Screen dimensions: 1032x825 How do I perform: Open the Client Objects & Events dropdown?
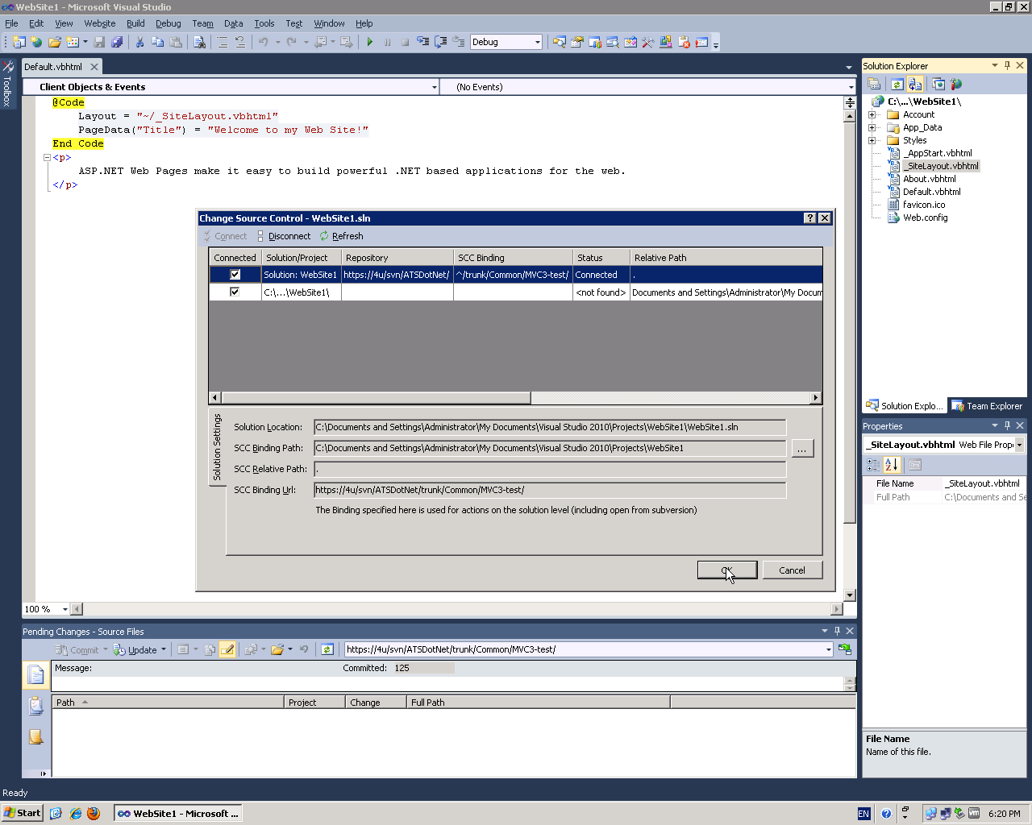434,87
